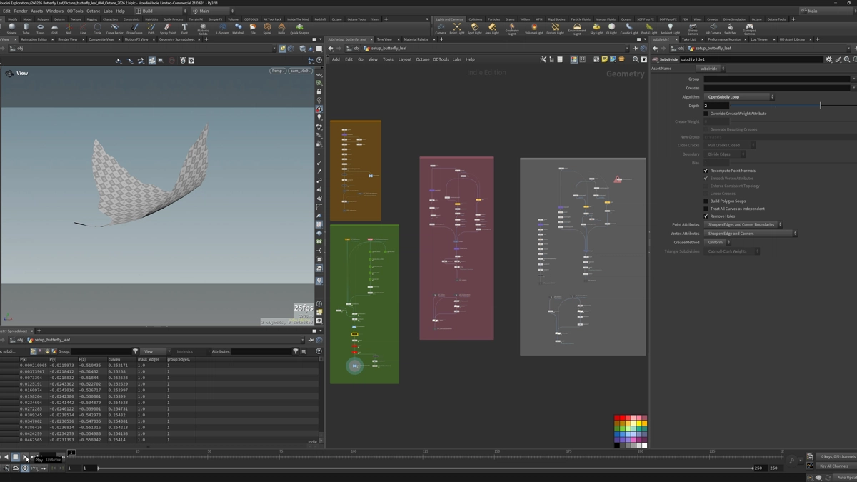
Task: Uncheck the Remove Holes option
Action: [x=706, y=216]
